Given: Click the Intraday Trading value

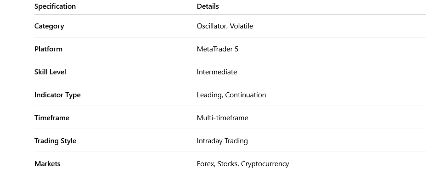Looking at the screenshot, I should [222, 141].
